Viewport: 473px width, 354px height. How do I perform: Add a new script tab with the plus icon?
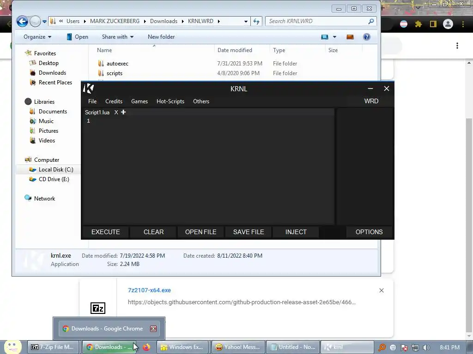(x=123, y=112)
